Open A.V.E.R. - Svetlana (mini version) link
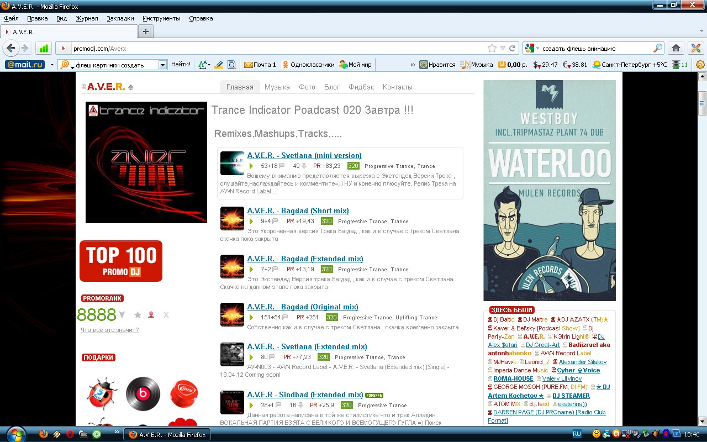Screen dimensions: 707x442 pos(304,155)
